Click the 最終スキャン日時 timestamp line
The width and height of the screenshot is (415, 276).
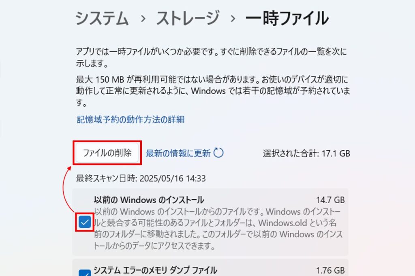[141, 178]
